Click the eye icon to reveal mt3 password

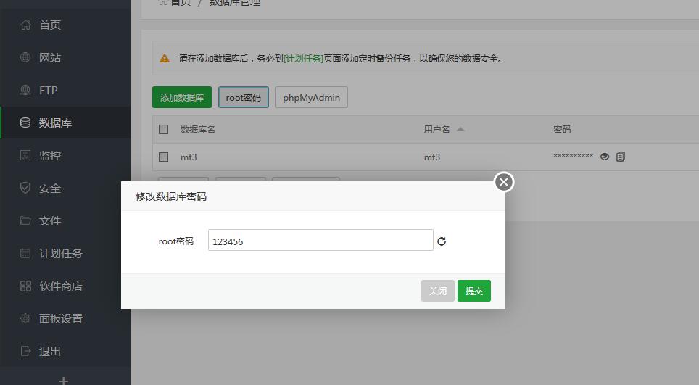point(605,157)
